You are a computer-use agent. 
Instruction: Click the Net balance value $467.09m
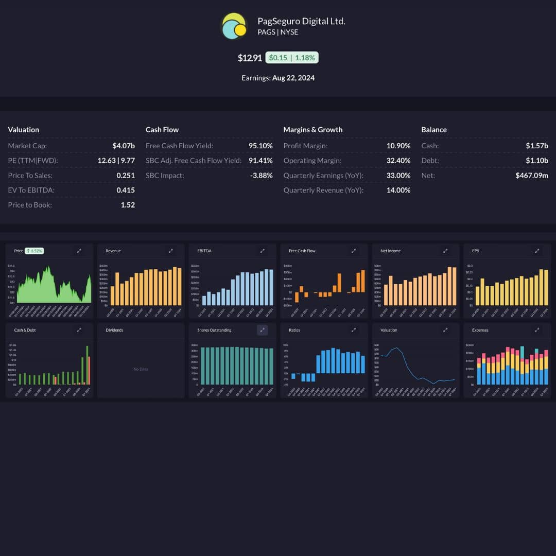pos(532,176)
